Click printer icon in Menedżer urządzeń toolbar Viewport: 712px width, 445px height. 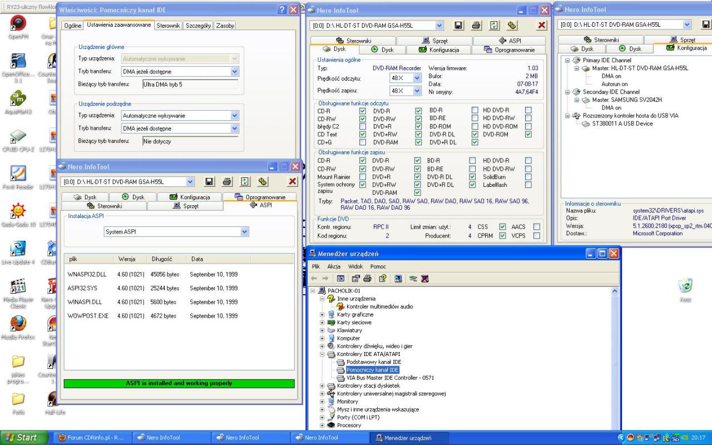coord(367,279)
